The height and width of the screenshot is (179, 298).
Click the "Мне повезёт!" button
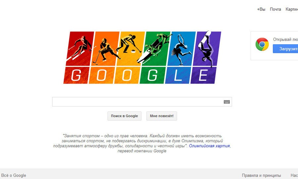162,116
